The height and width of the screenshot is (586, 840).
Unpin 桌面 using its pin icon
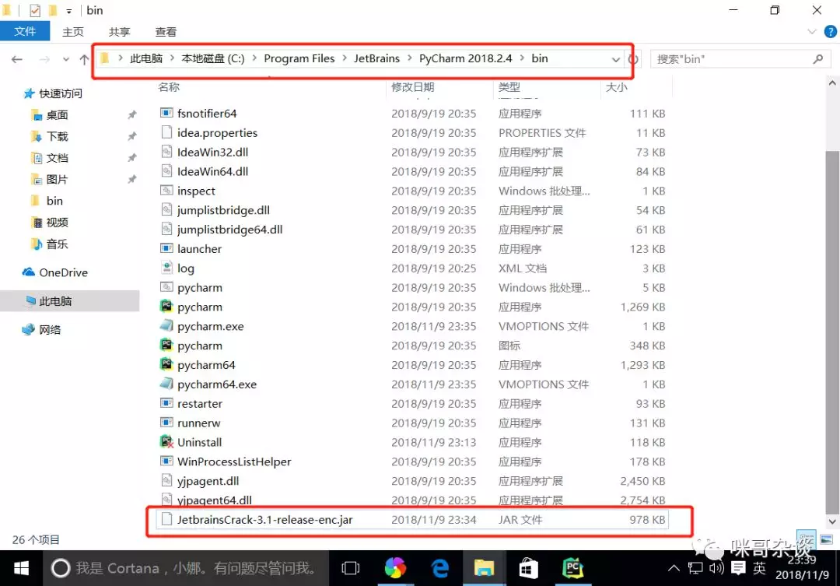click(131, 114)
